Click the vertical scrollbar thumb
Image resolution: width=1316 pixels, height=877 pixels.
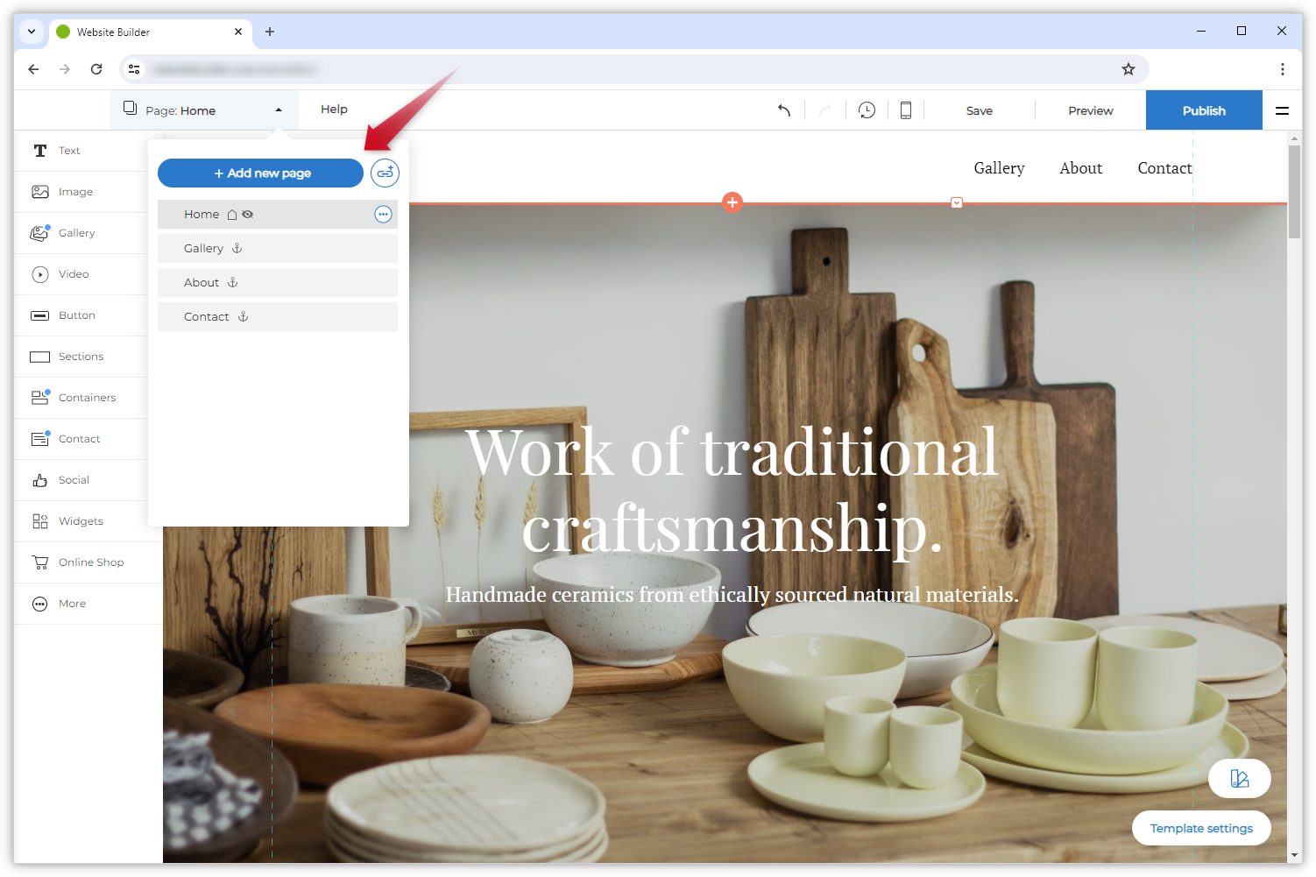click(1294, 191)
